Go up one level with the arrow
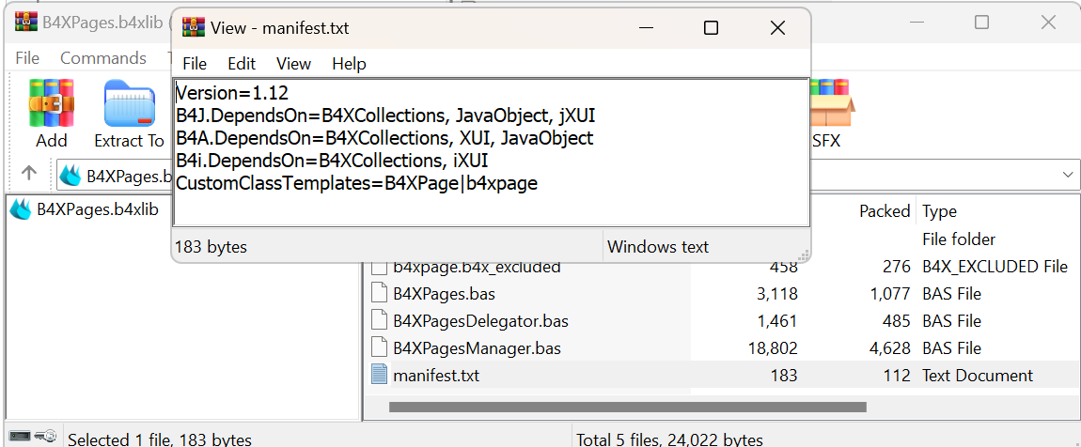 tap(29, 173)
